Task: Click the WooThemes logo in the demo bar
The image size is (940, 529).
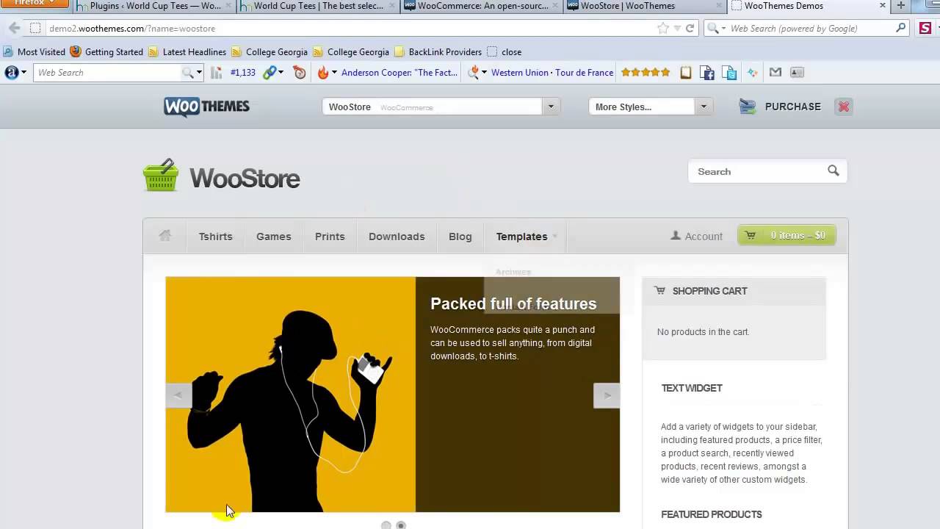Action: (x=206, y=107)
